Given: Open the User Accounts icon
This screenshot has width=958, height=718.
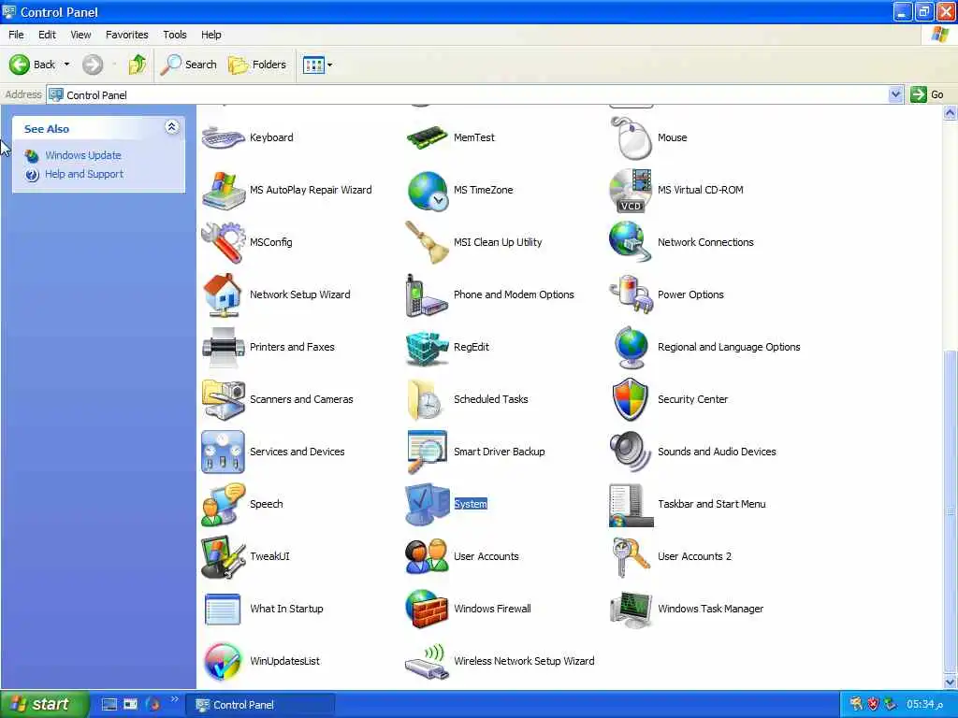Looking at the screenshot, I should tap(427, 557).
